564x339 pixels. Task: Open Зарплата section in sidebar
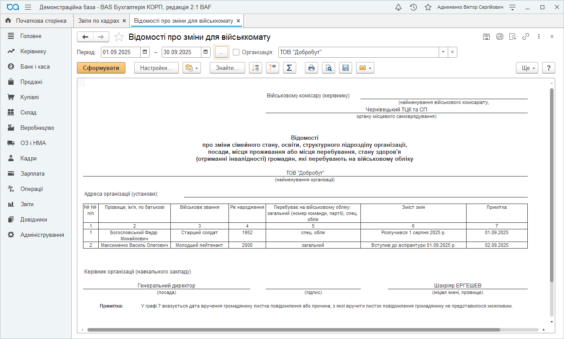[32, 173]
